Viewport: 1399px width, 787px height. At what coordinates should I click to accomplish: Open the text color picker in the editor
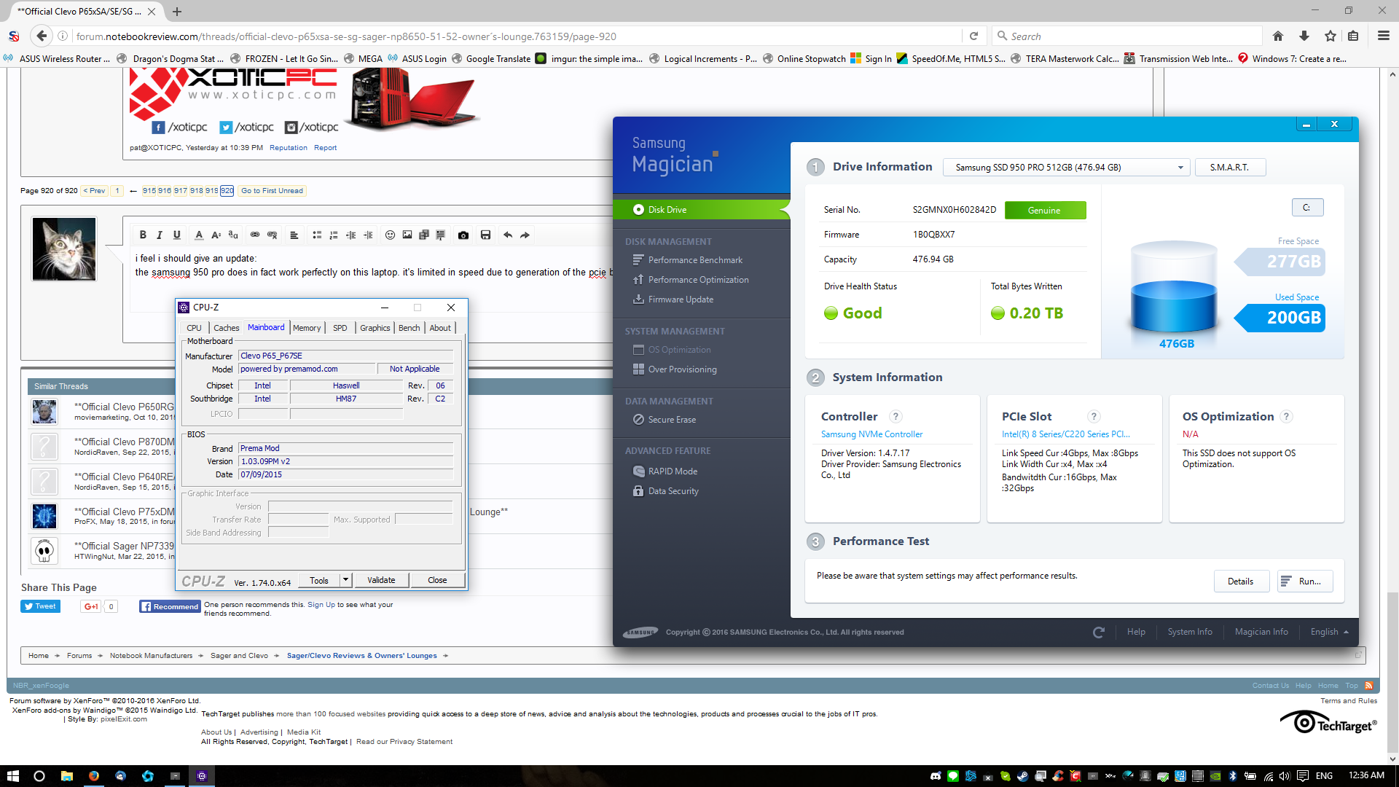199,235
